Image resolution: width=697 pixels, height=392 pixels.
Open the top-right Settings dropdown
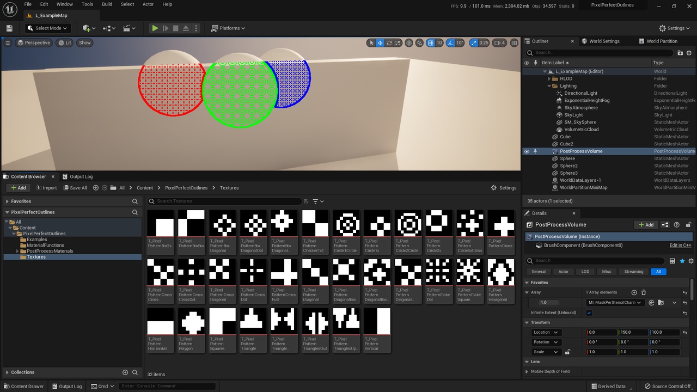(x=675, y=28)
